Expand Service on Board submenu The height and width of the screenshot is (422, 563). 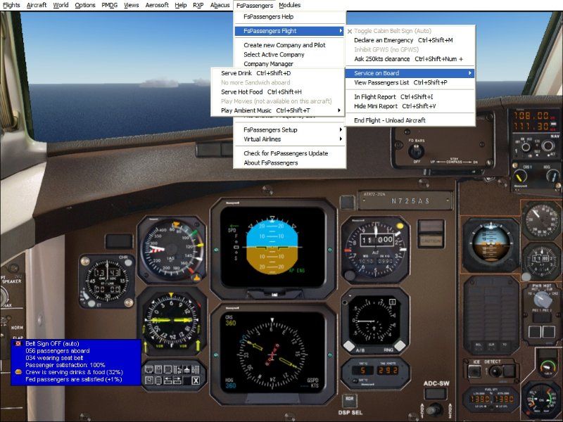click(x=410, y=73)
